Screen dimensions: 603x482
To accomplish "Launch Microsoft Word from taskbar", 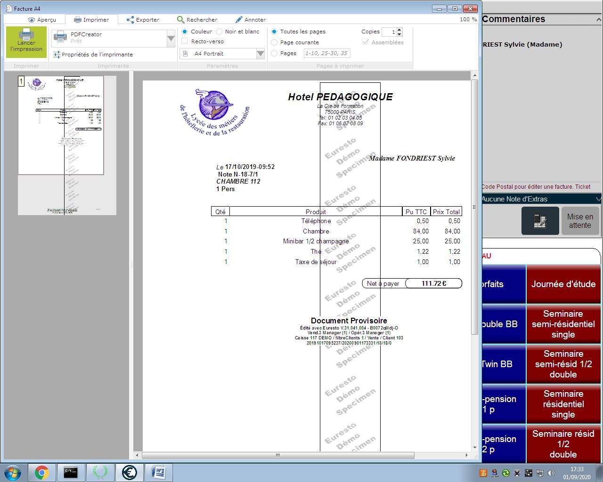I will tap(158, 472).
